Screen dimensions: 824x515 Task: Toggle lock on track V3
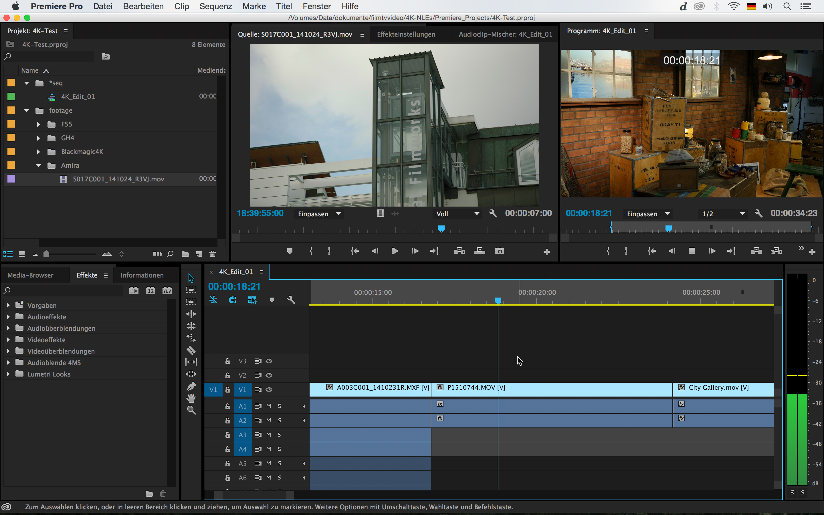(x=227, y=361)
